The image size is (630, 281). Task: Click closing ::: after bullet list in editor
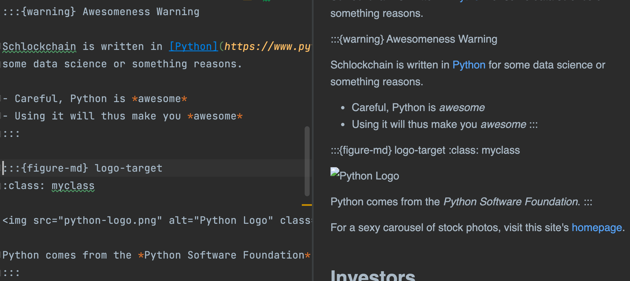click(x=12, y=134)
